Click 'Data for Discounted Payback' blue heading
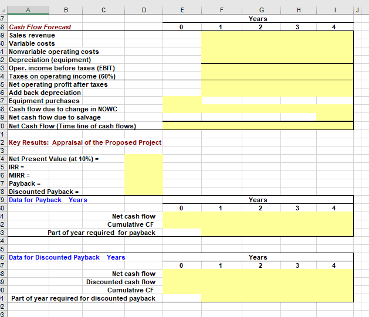369x317 pixels. (54, 257)
